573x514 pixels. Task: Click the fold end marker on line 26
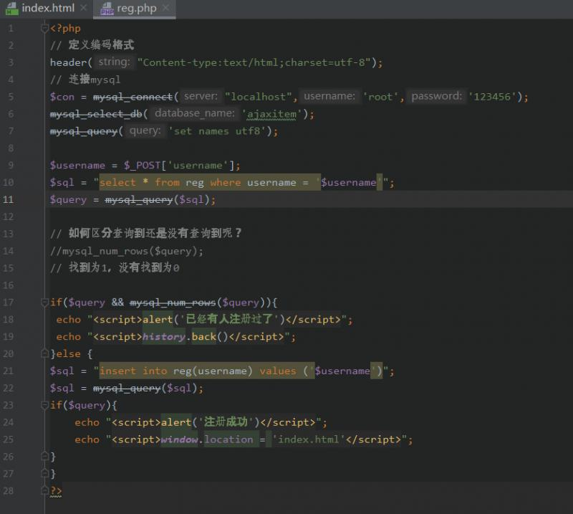coord(44,456)
